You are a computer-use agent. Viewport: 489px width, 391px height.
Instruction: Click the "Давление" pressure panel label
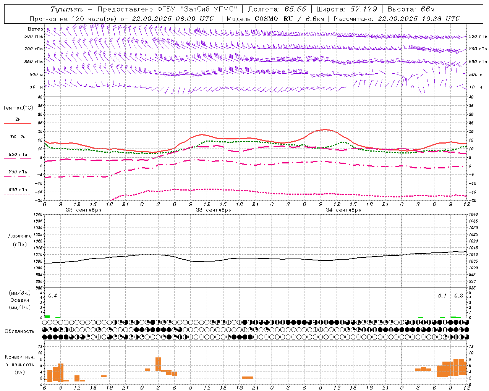[20, 236]
